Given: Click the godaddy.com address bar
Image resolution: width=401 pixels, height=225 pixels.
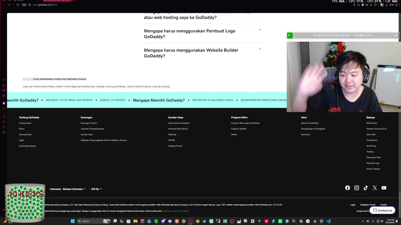Looking at the screenshot, I should pyautogui.click(x=45, y=5).
